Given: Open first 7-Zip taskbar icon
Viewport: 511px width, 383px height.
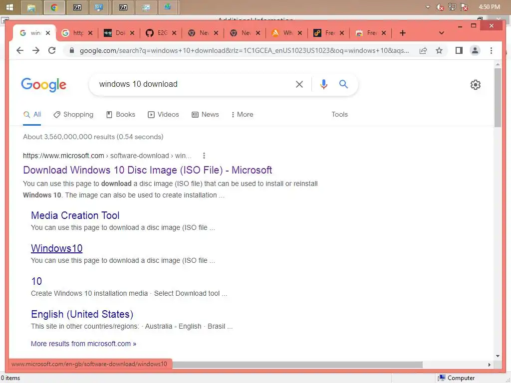Looking at the screenshot, I should pos(77,7).
